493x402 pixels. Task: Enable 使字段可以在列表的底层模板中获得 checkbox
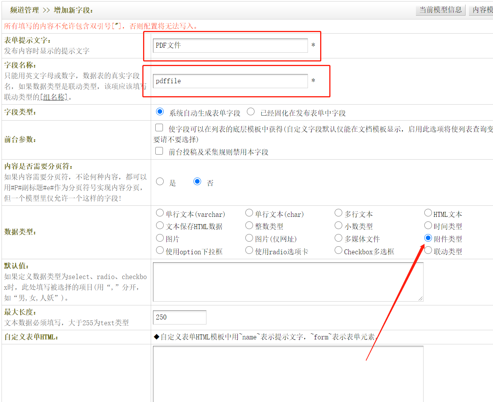159,128
